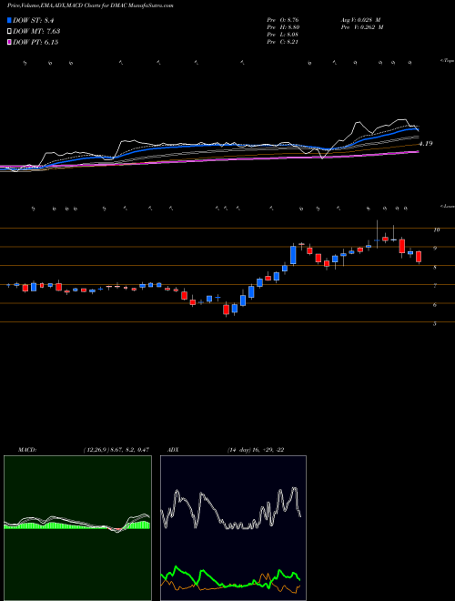Screen dimensions: 455x601
Task: Click the price axis label 8
Action: pos(435,268)
